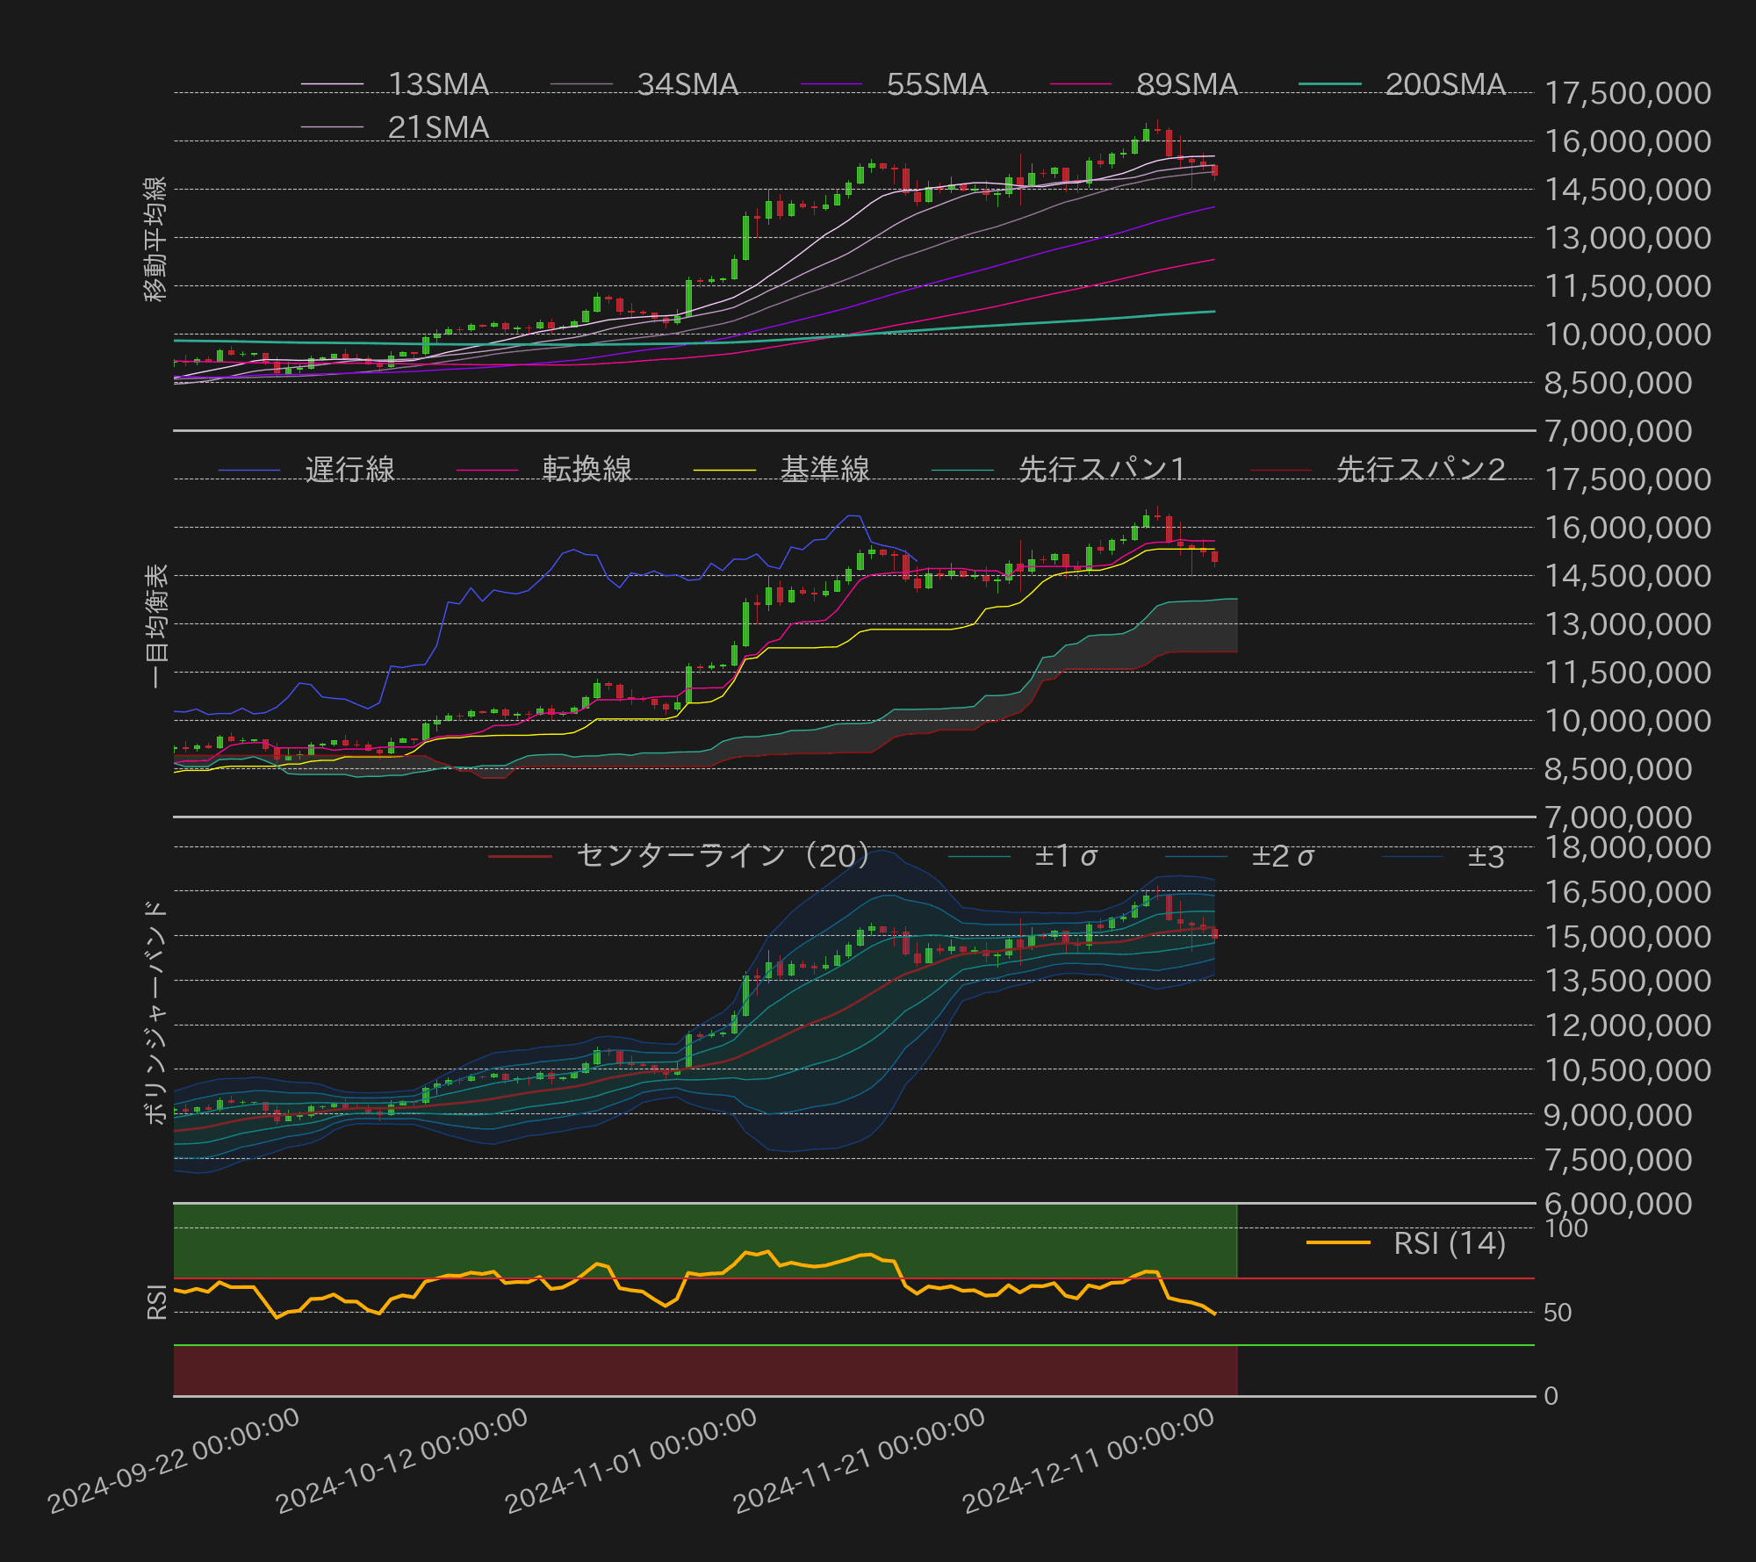The image size is (1756, 1562).
Task: Click the orange RSI (14) legend swatch
Action: tap(1338, 1243)
